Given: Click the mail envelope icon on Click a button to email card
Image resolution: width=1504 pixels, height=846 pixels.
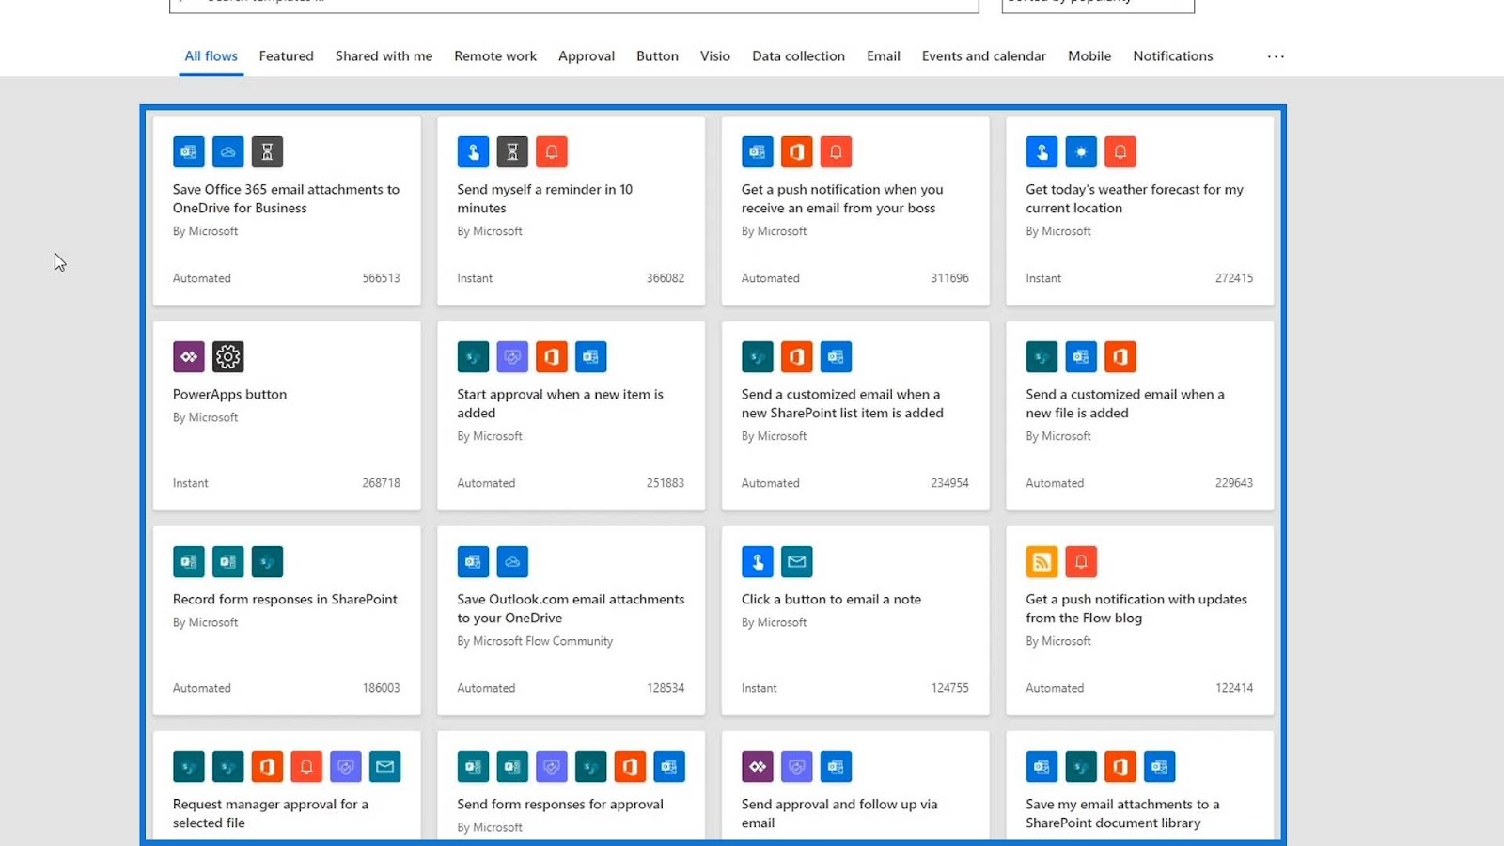Looking at the screenshot, I should pos(796,561).
